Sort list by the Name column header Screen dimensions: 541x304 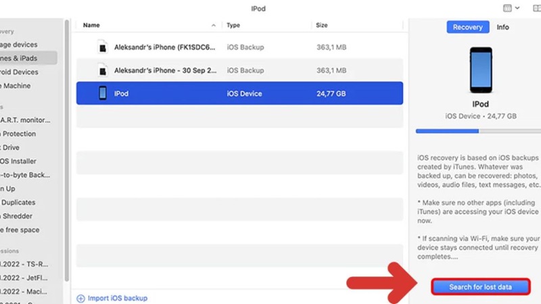(92, 25)
